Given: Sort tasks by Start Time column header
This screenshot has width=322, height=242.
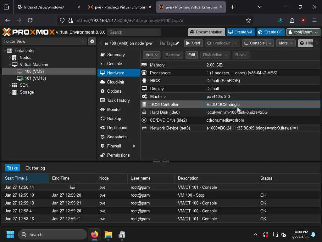Looking at the screenshot, I should pyautogui.click(x=25, y=178).
